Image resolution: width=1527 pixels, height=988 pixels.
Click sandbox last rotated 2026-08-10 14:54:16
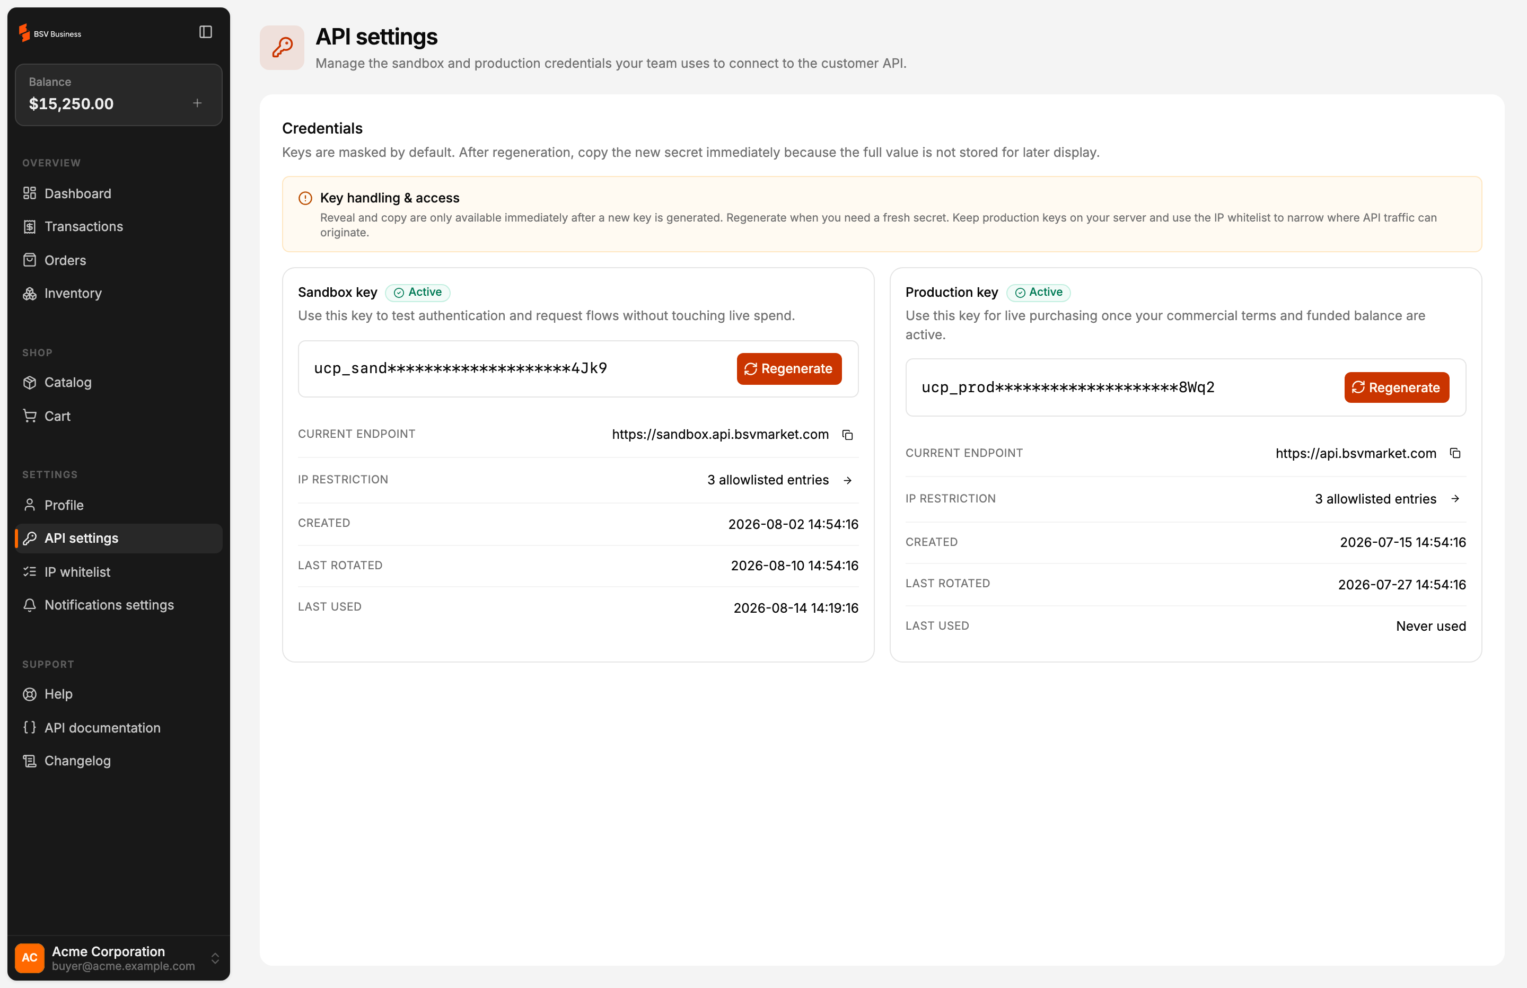[794, 566]
